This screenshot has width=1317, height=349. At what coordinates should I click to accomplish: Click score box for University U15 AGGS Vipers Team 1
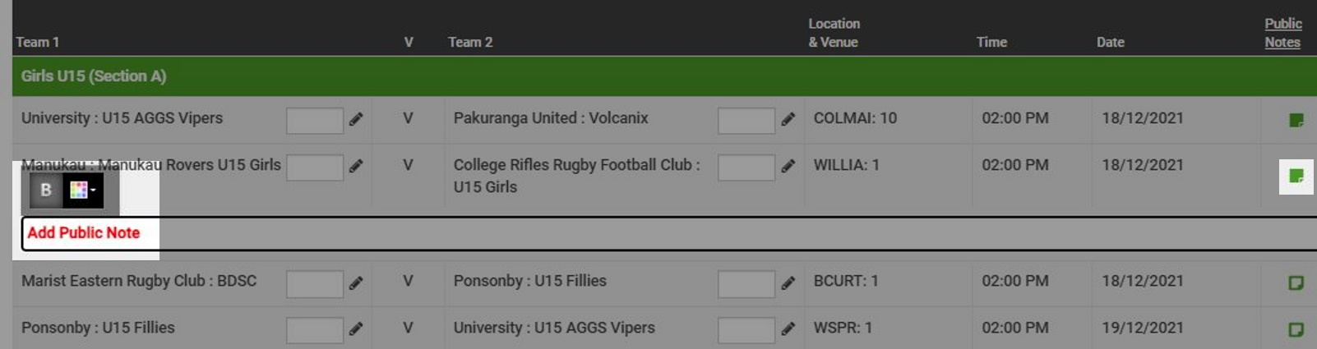pos(315,120)
